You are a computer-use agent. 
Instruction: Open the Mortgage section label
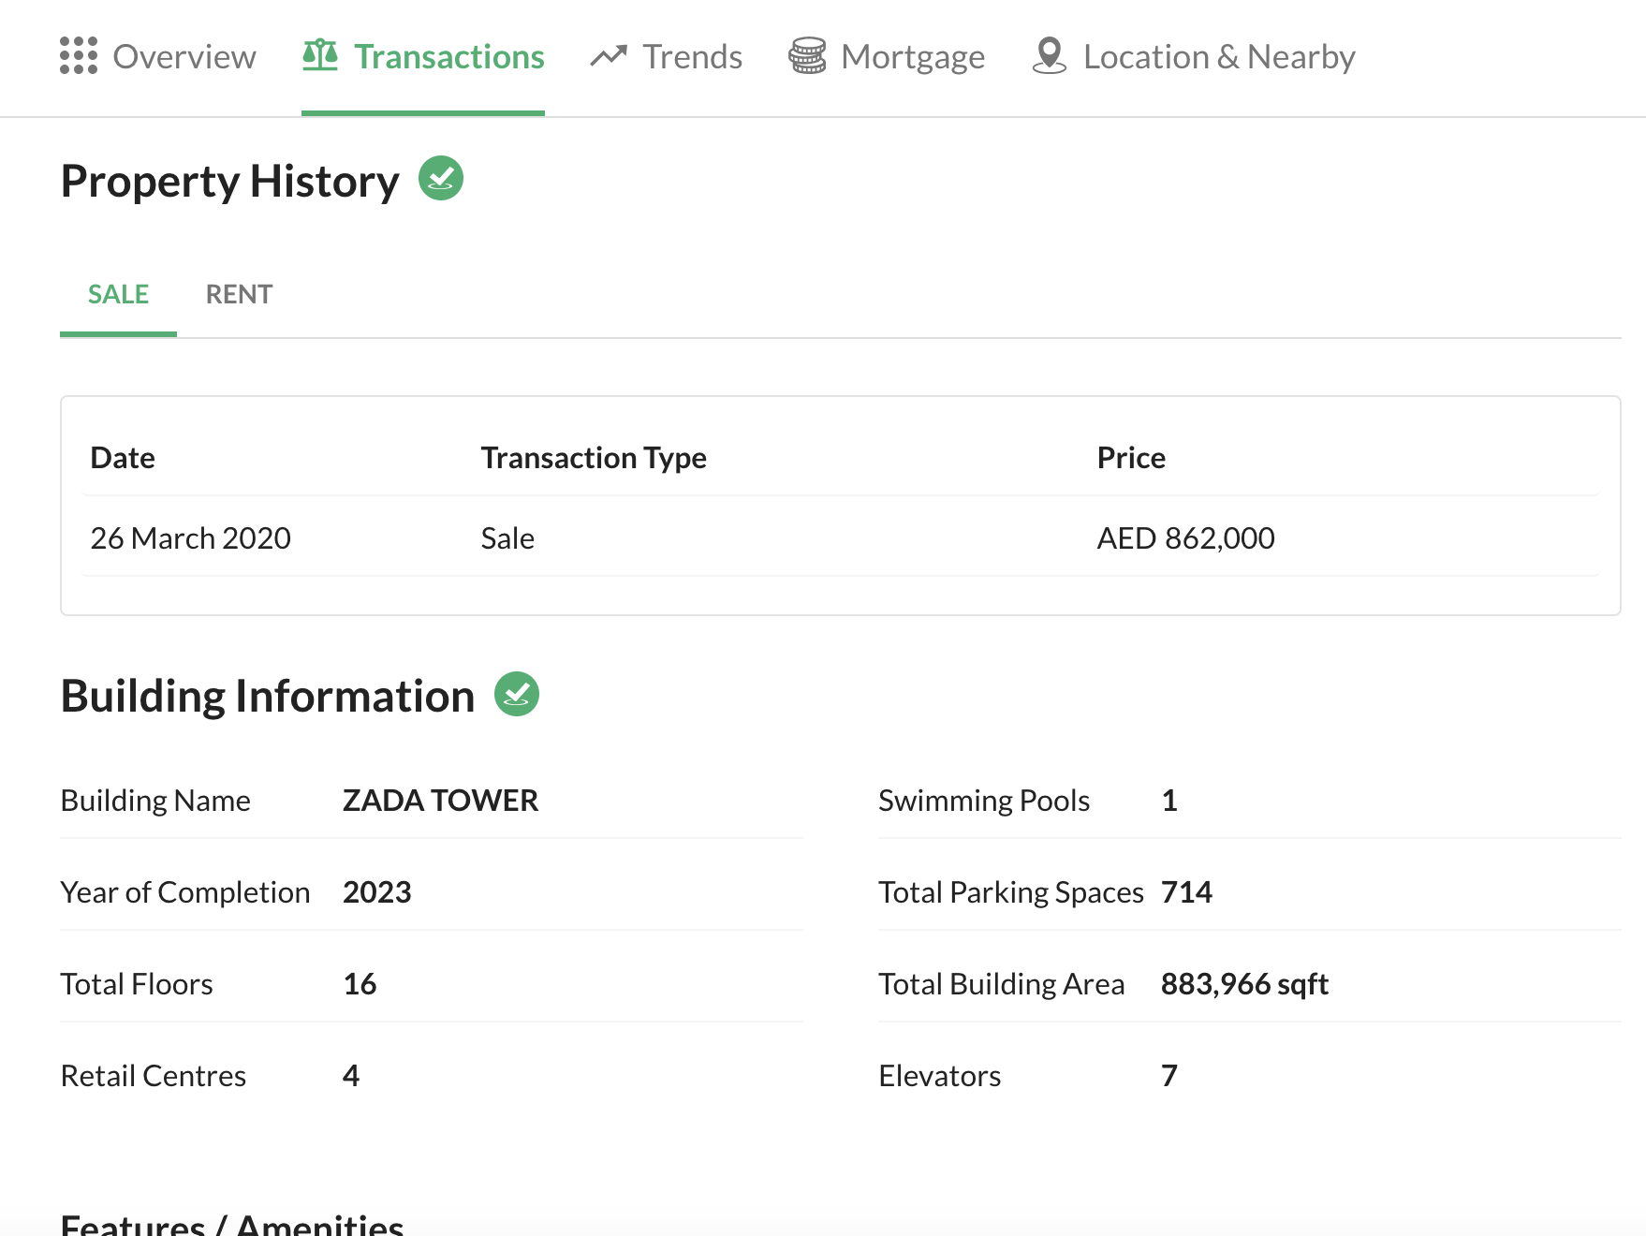[913, 57]
